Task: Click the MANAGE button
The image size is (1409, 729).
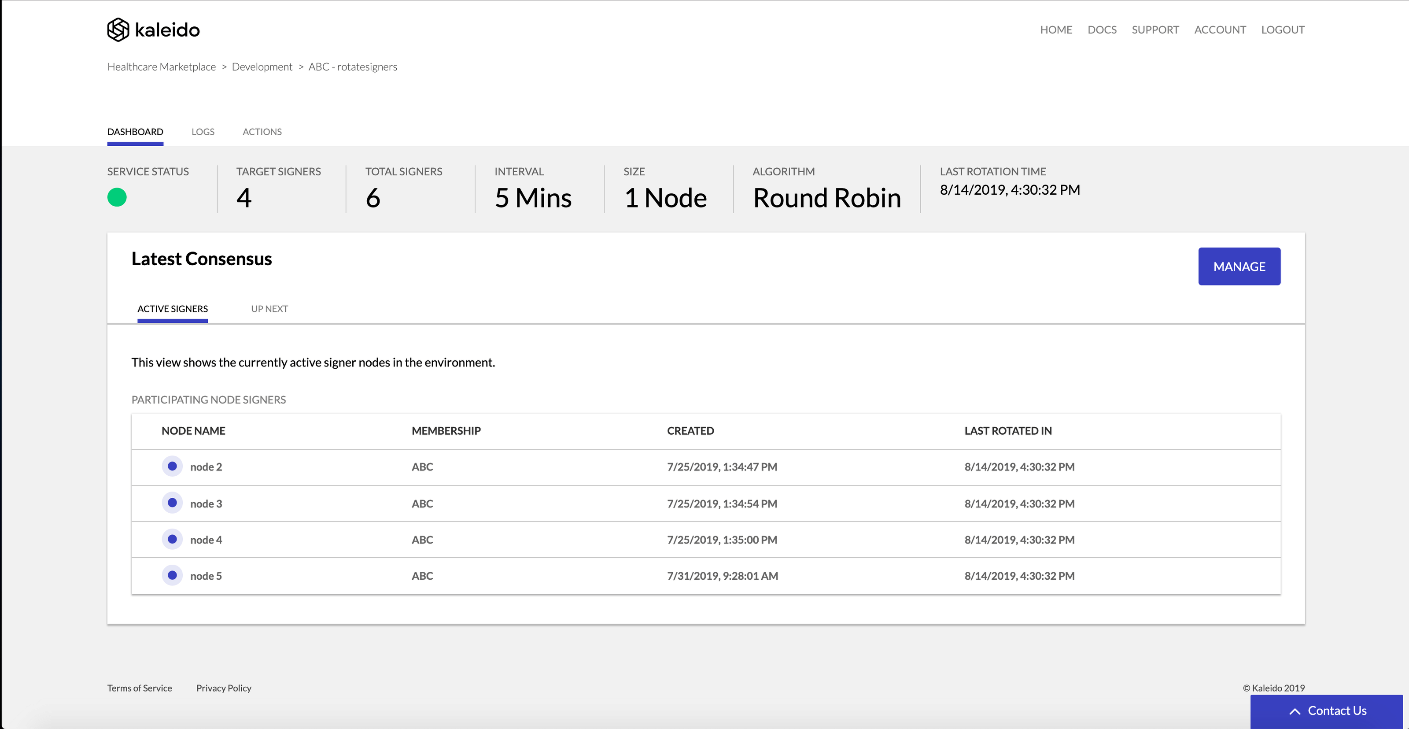Action: pos(1239,266)
